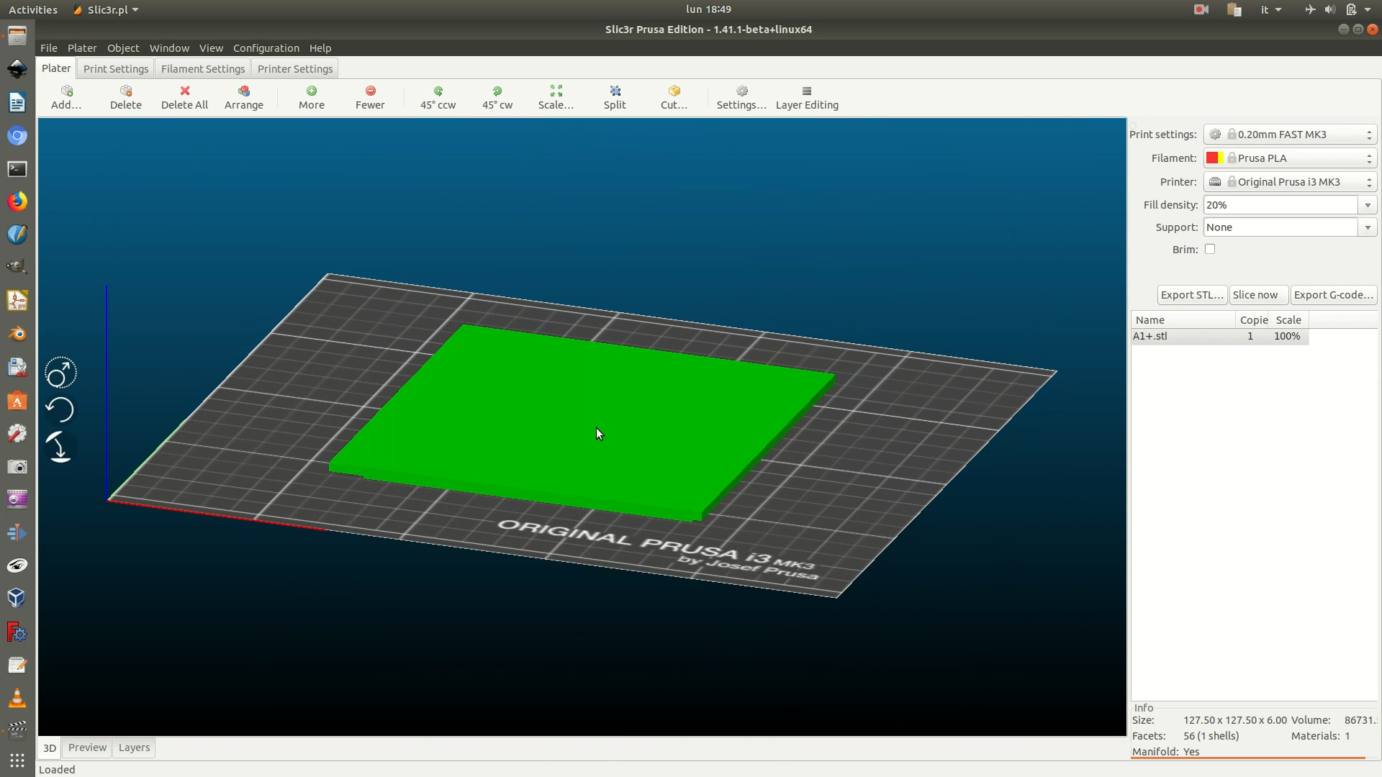Open Printer preset dropdown

pyautogui.click(x=1290, y=182)
